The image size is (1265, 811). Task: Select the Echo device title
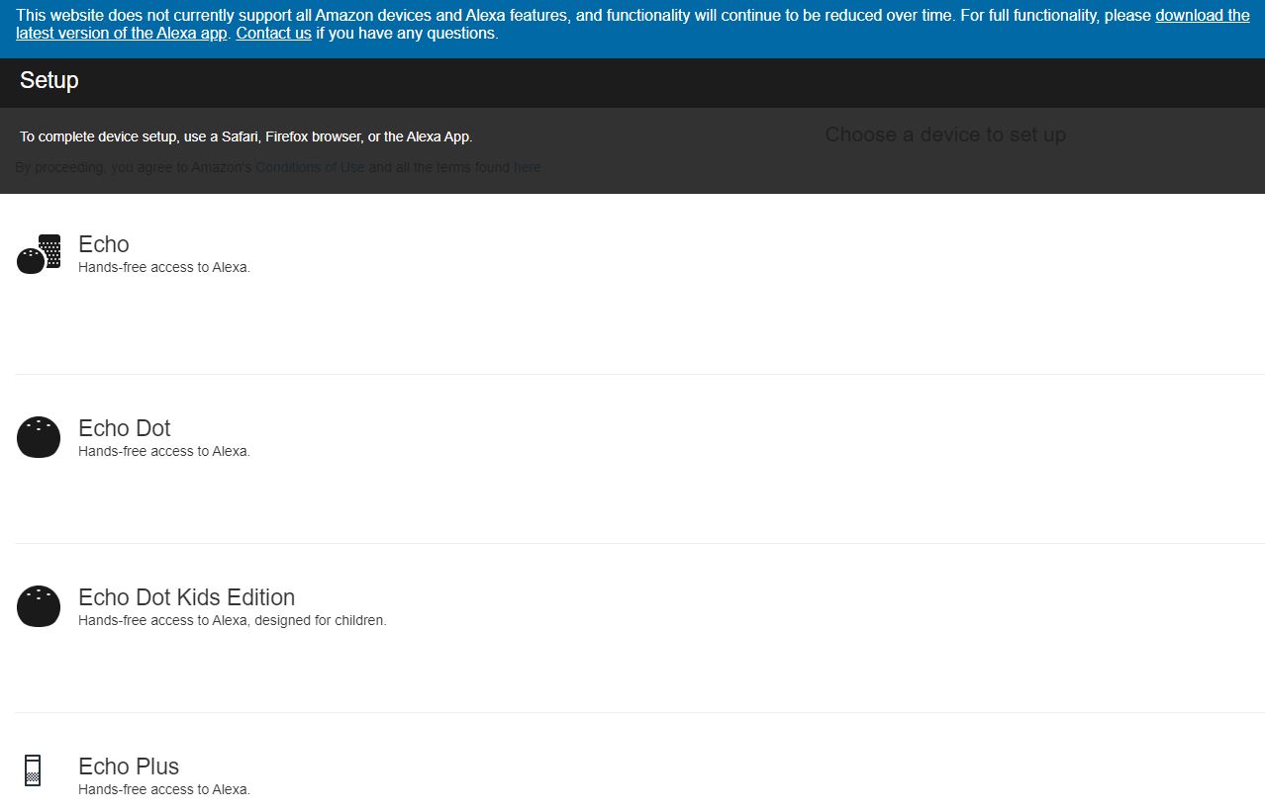pyautogui.click(x=104, y=244)
